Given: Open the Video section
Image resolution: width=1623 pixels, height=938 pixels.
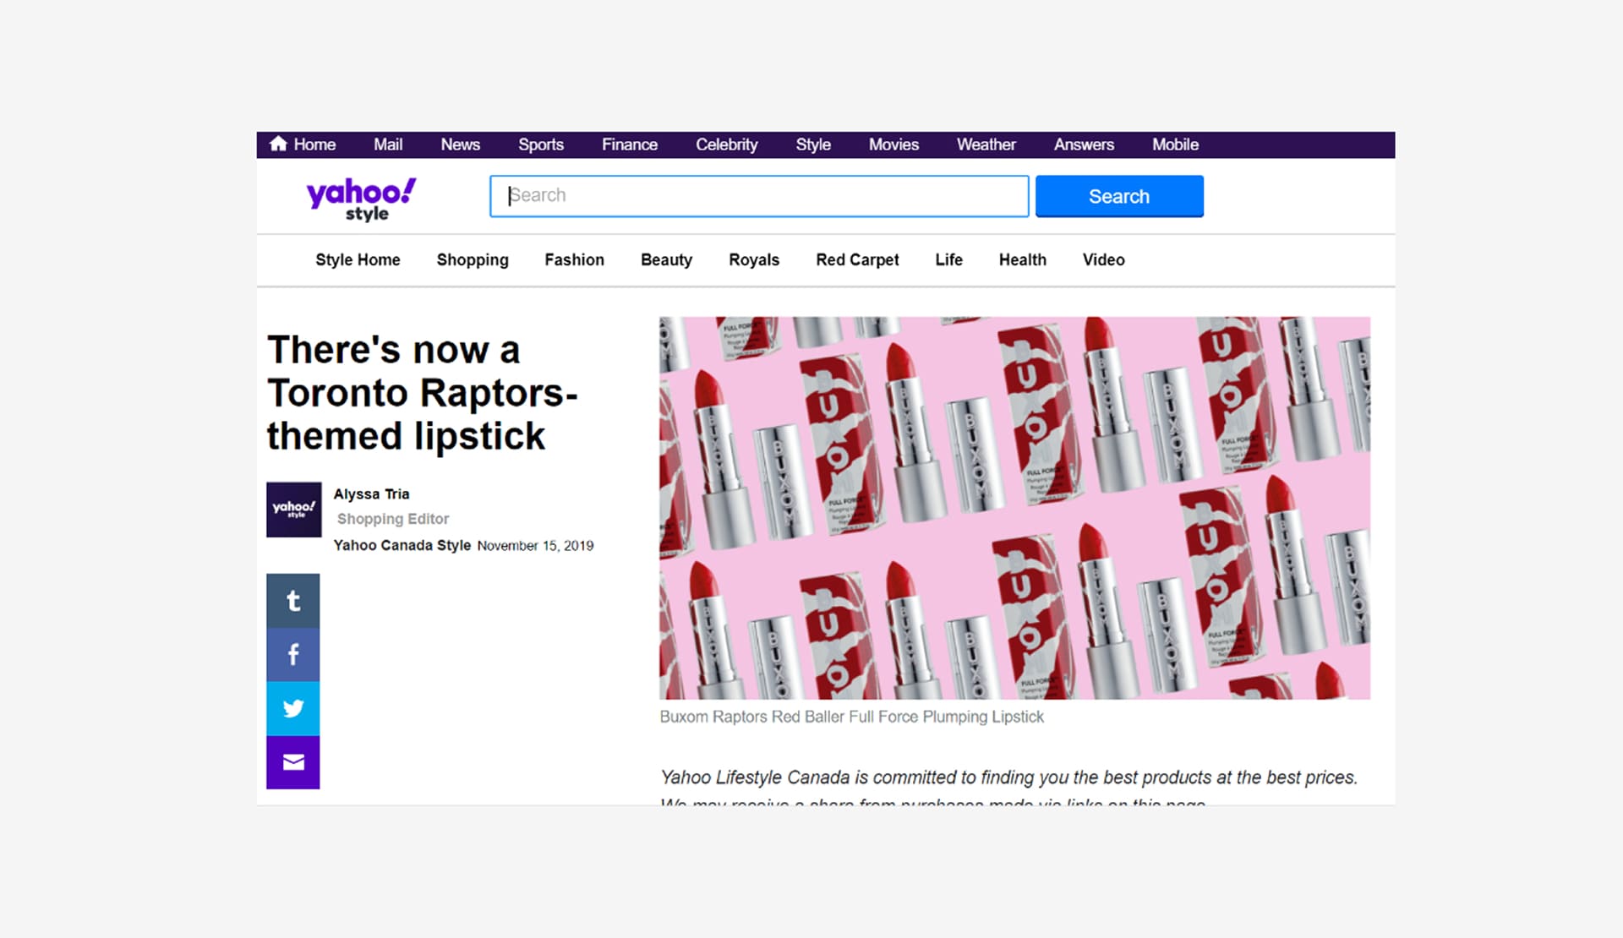Looking at the screenshot, I should pyautogui.click(x=1103, y=259).
